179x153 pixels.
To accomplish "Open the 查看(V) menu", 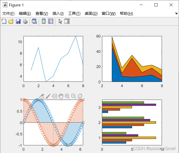I will (x=42, y=14).
